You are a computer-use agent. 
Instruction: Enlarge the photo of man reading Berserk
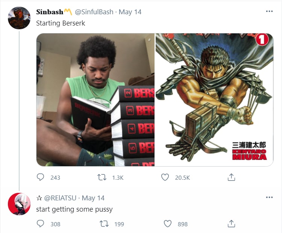point(96,100)
